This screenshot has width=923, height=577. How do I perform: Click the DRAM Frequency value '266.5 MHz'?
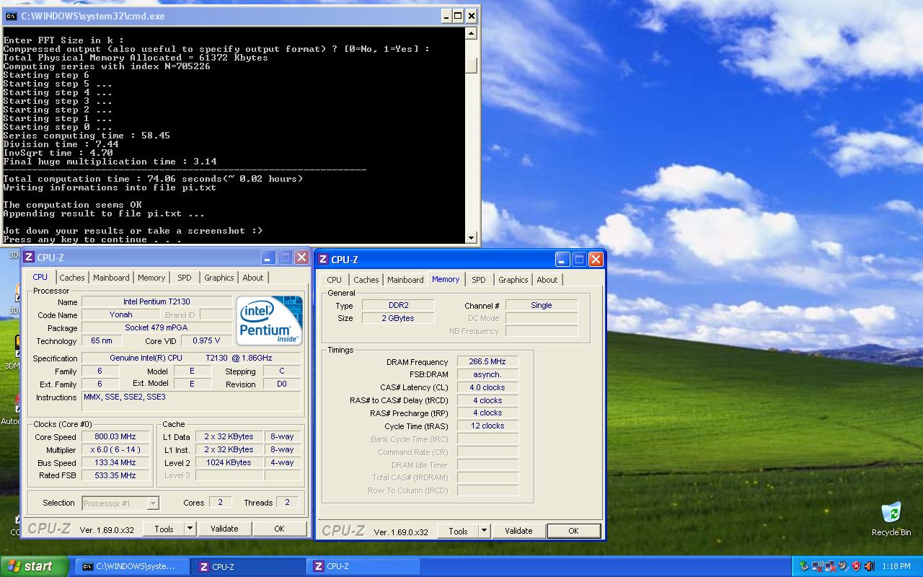coord(487,361)
